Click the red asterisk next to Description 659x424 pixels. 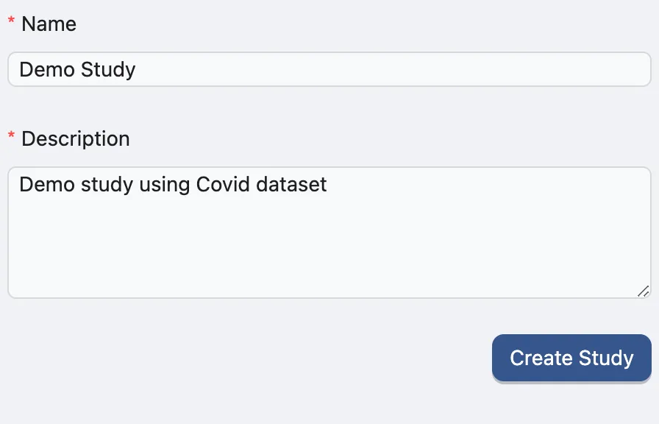10,134
